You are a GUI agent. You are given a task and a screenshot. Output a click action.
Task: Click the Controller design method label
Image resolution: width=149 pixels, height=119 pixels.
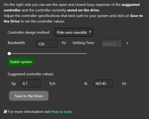click(x=28, y=33)
